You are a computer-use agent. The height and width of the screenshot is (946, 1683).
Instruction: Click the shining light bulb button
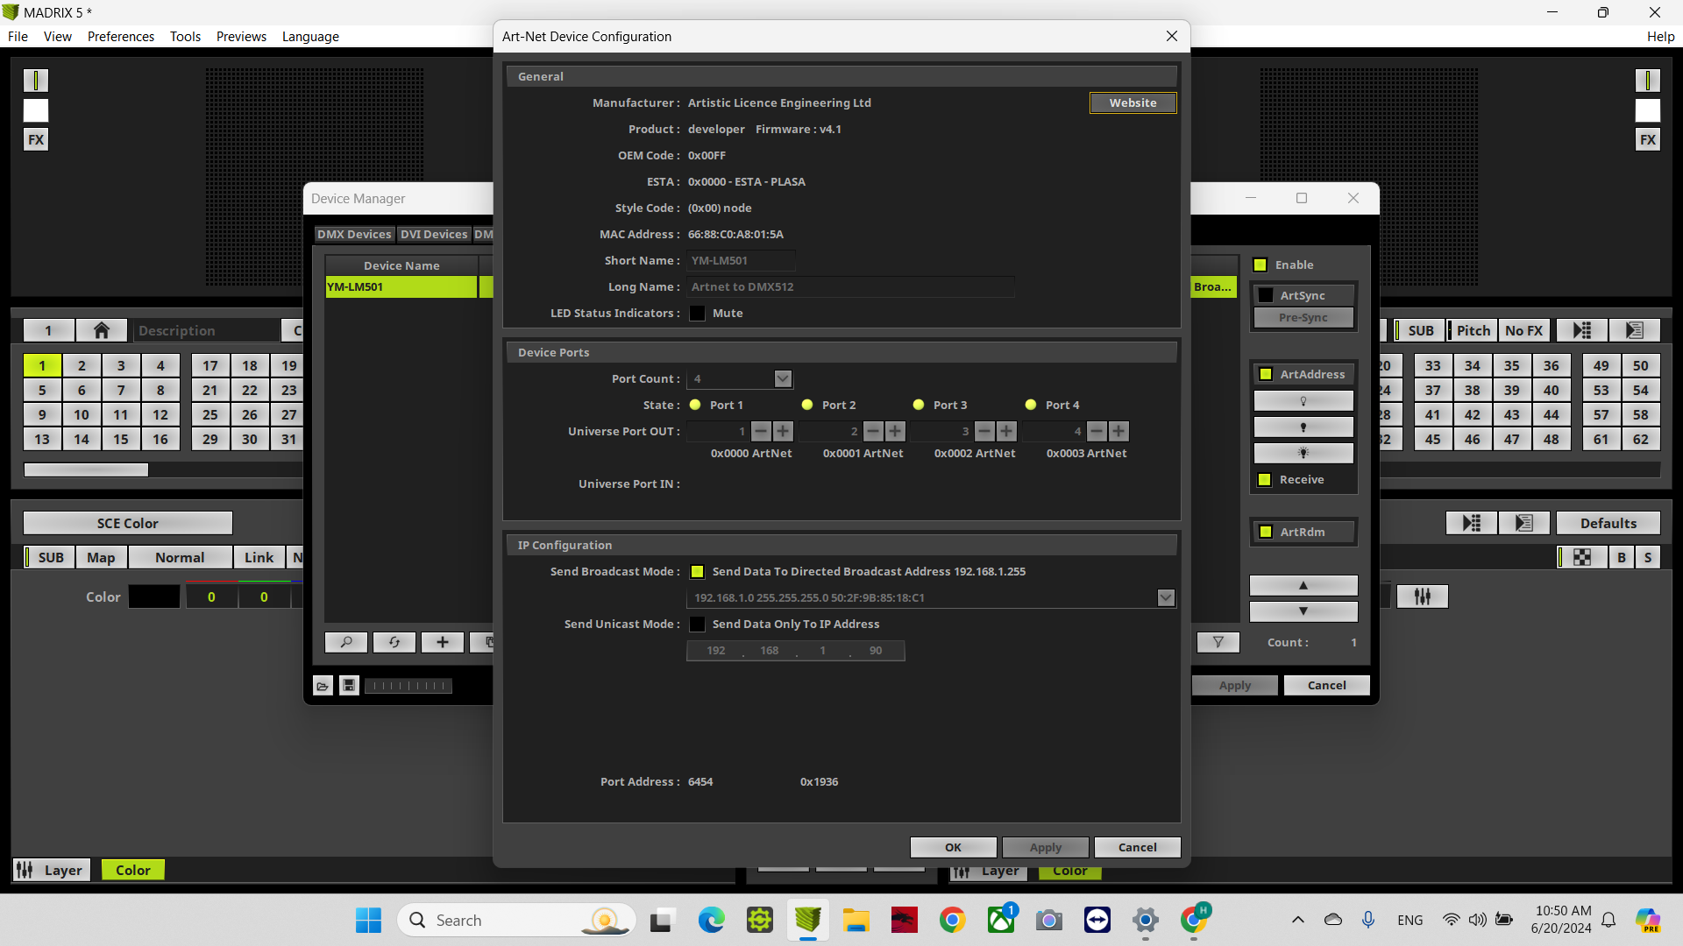[x=1303, y=453]
